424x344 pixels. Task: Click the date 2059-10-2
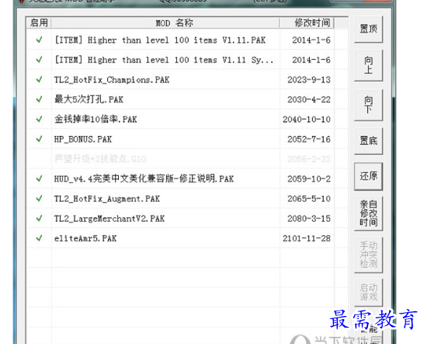[x=309, y=179]
